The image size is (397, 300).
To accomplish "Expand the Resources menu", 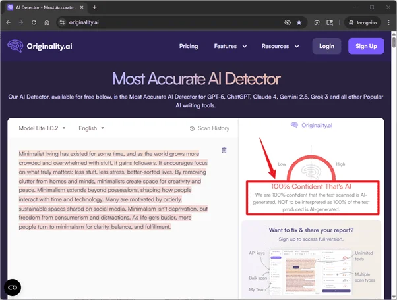I will (x=280, y=46).
